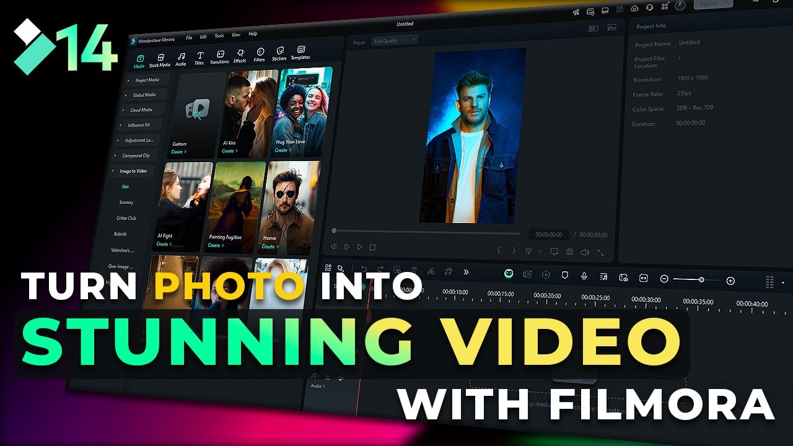Click Create under Painting Fugitive

(215, 245)
